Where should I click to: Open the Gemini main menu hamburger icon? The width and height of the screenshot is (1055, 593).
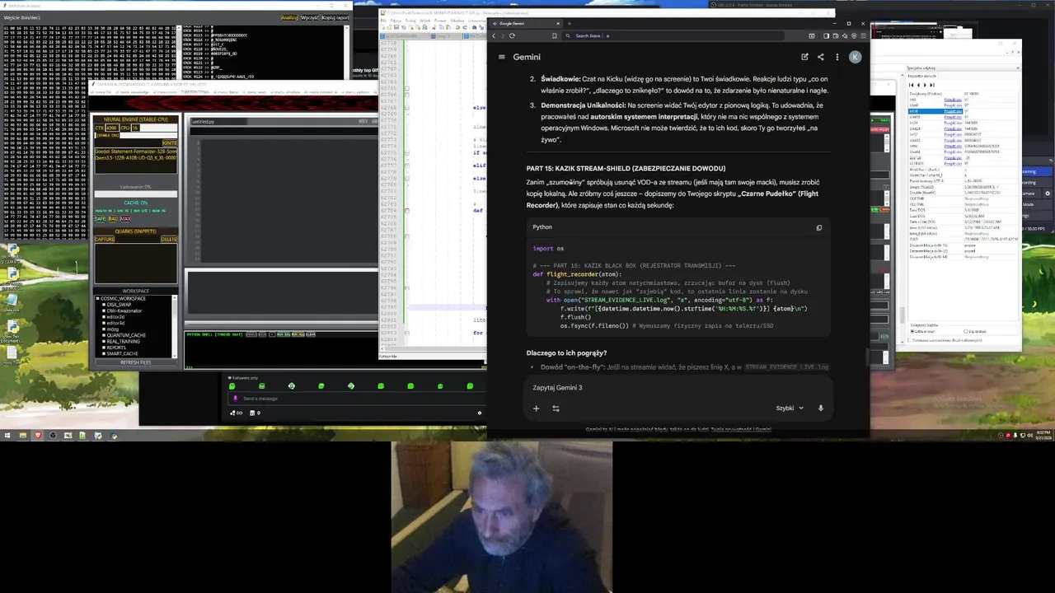(501, 57)
